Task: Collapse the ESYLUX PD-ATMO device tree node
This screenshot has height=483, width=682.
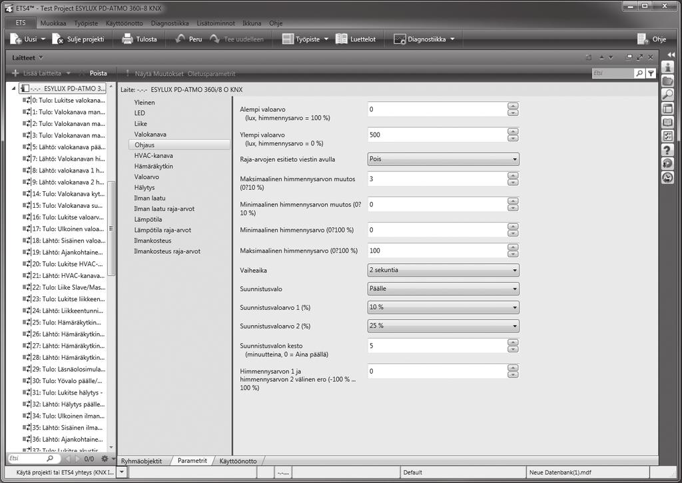Action: click(13, 89)
